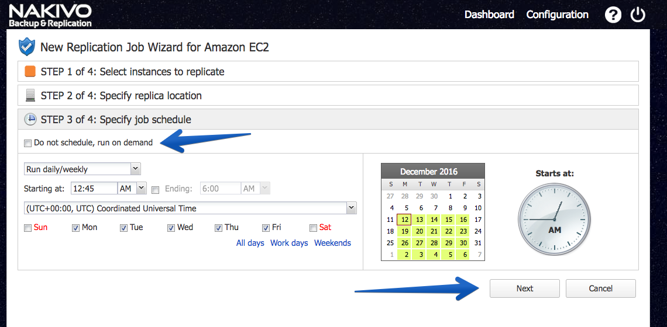The width and height of the screenshot is (667, 327).
Task: Open the Dashboard menu
Action: click(x=489, y=15)
